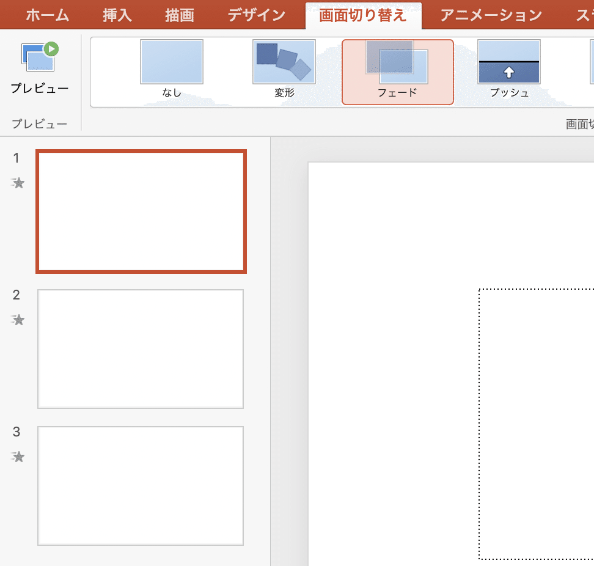
Task: Apply the なし (None) transition
Action: tap(172, 67)
